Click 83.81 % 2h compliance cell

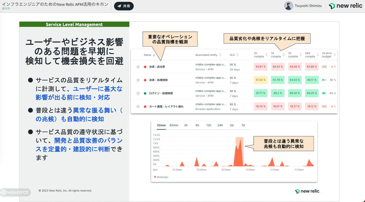[x=261, y=67]
